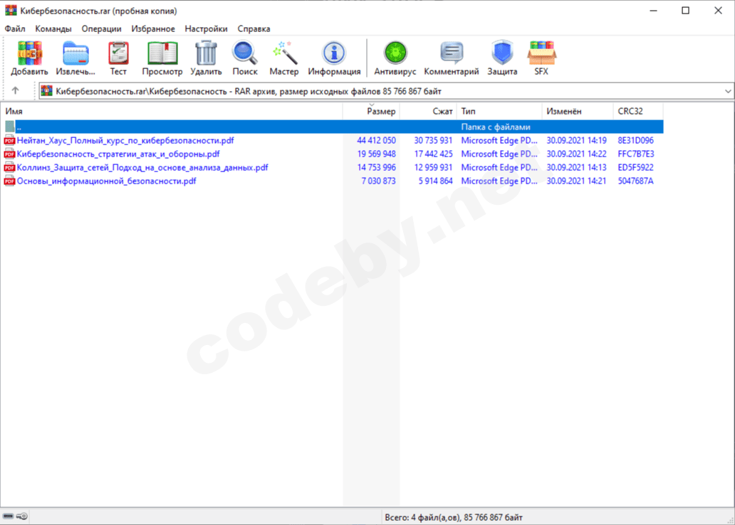The height and width of the screenshot is (525, 735).
Task: Select Коллинз_Защита_сетей_Подход_на_основе_анализа_данных.pdf
Action: [x=142, y=168]
